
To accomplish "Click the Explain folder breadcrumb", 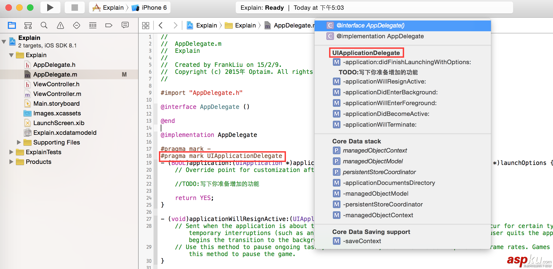I will 245,25.
